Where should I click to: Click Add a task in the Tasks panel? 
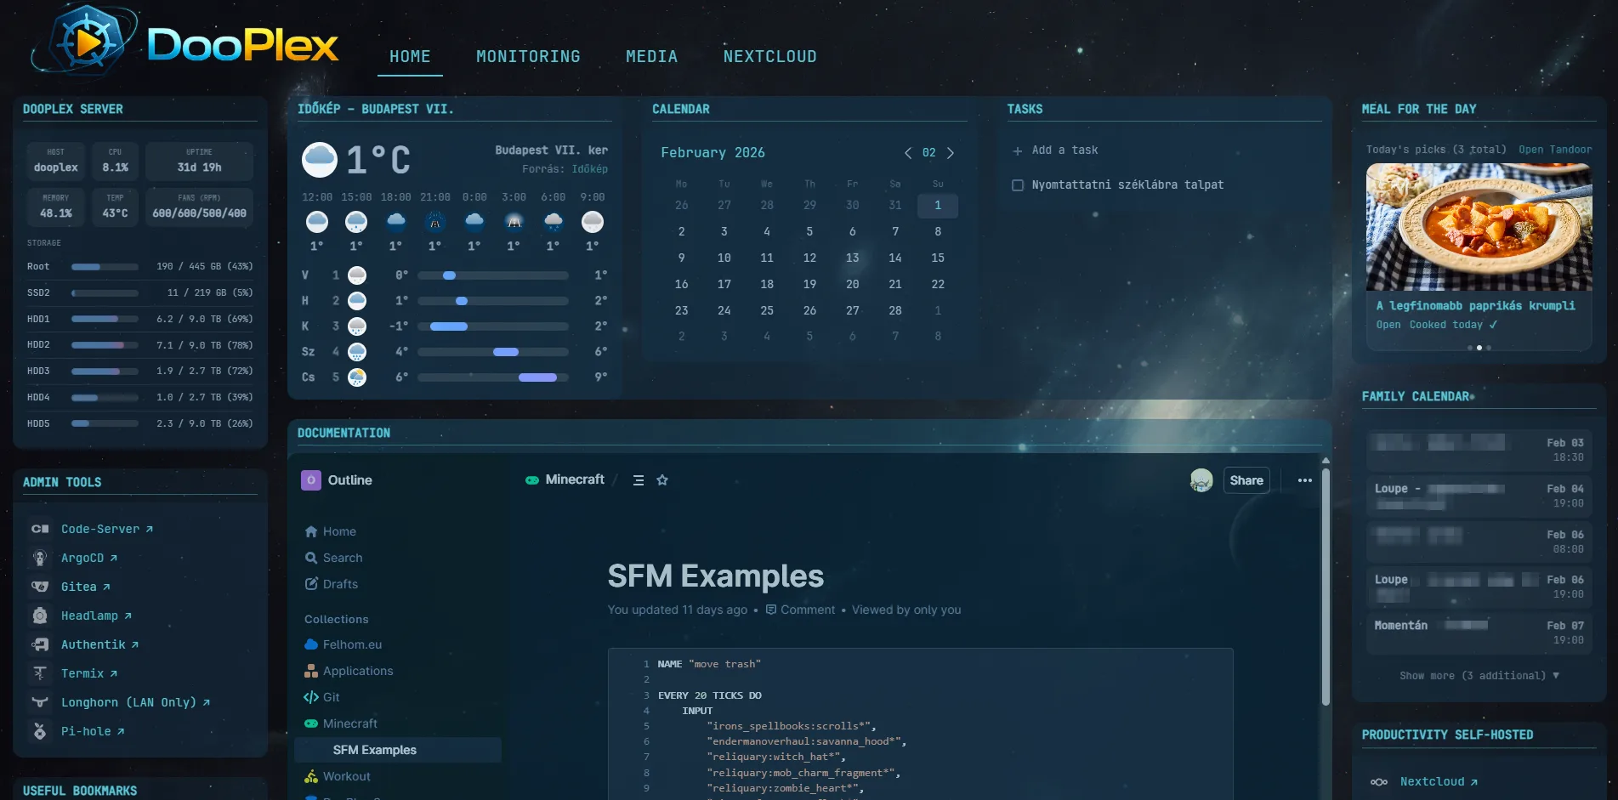point(1055,150)
